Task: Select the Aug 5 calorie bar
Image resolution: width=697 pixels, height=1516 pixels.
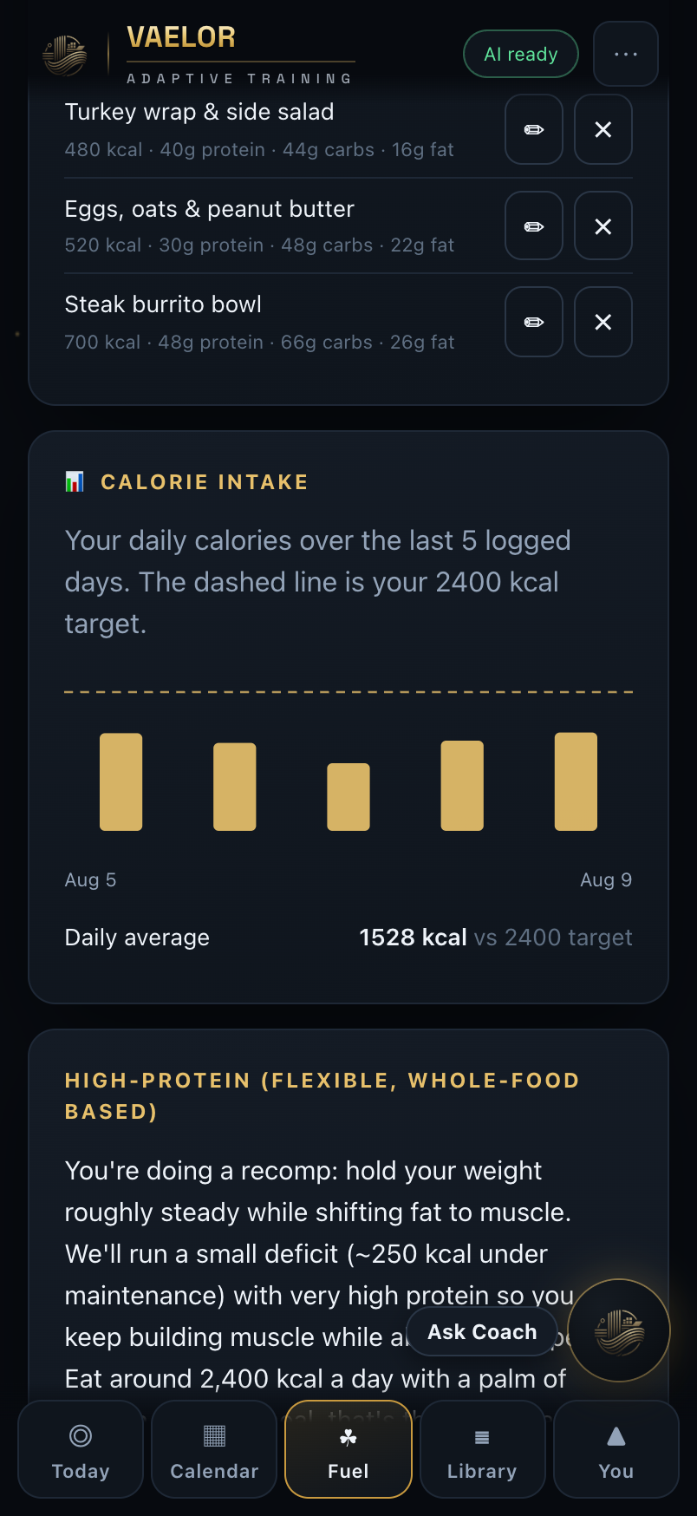Action: click(x=121, y=782)
